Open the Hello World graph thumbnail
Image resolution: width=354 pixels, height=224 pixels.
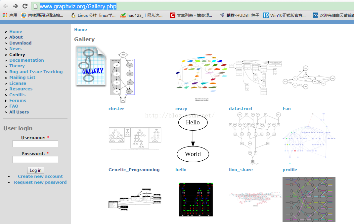pos(193,138)
